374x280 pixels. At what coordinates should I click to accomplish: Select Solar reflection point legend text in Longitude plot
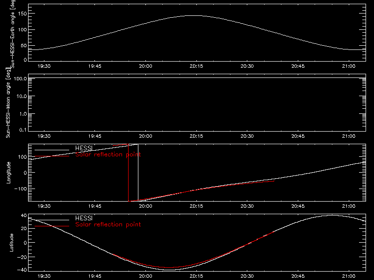[x=108, y=154]
